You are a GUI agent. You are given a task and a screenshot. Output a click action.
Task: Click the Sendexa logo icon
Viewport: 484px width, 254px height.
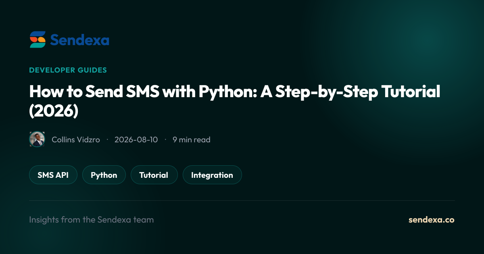pyautogui.click(x=38, y=40)
